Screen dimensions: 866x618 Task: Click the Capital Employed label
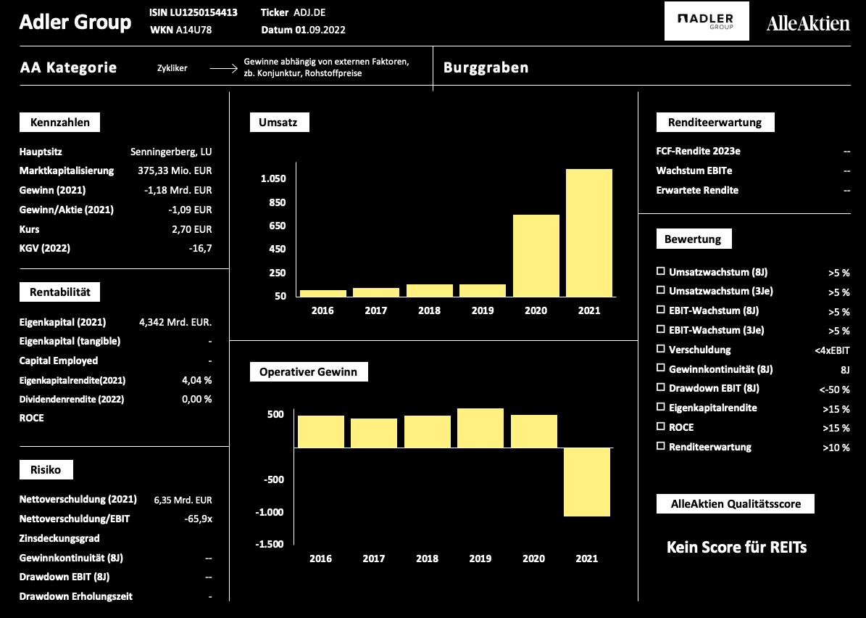point(59,360)
